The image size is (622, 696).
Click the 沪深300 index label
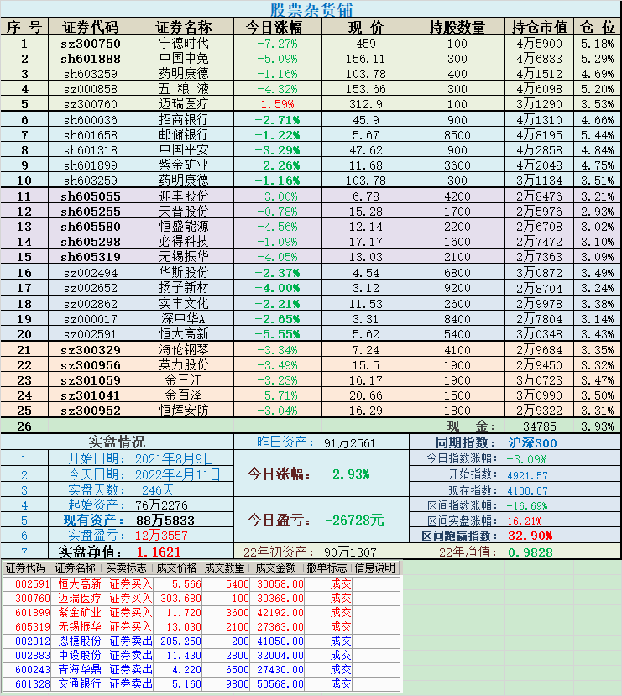[x=532, y=442]
